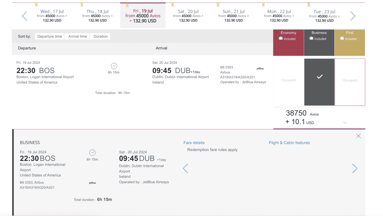Image resolution: width=383 pixels, height=216 pixels.
Task: Click the left arrow to view earlier dates
Action: (25, 16)
